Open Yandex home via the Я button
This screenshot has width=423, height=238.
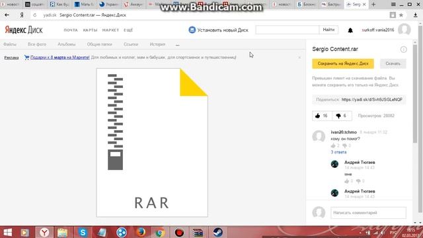(x=22, y=15)
